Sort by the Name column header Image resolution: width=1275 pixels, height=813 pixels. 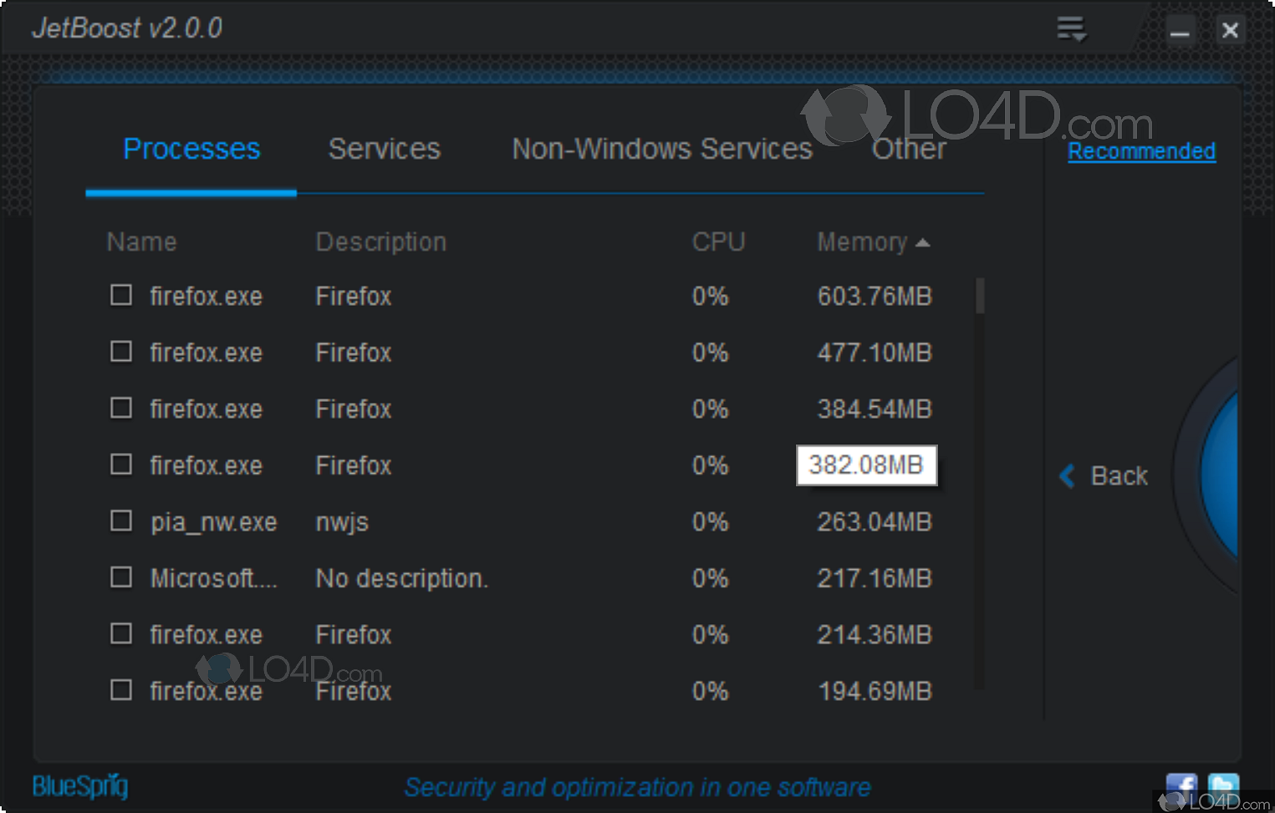click(141, 242)
